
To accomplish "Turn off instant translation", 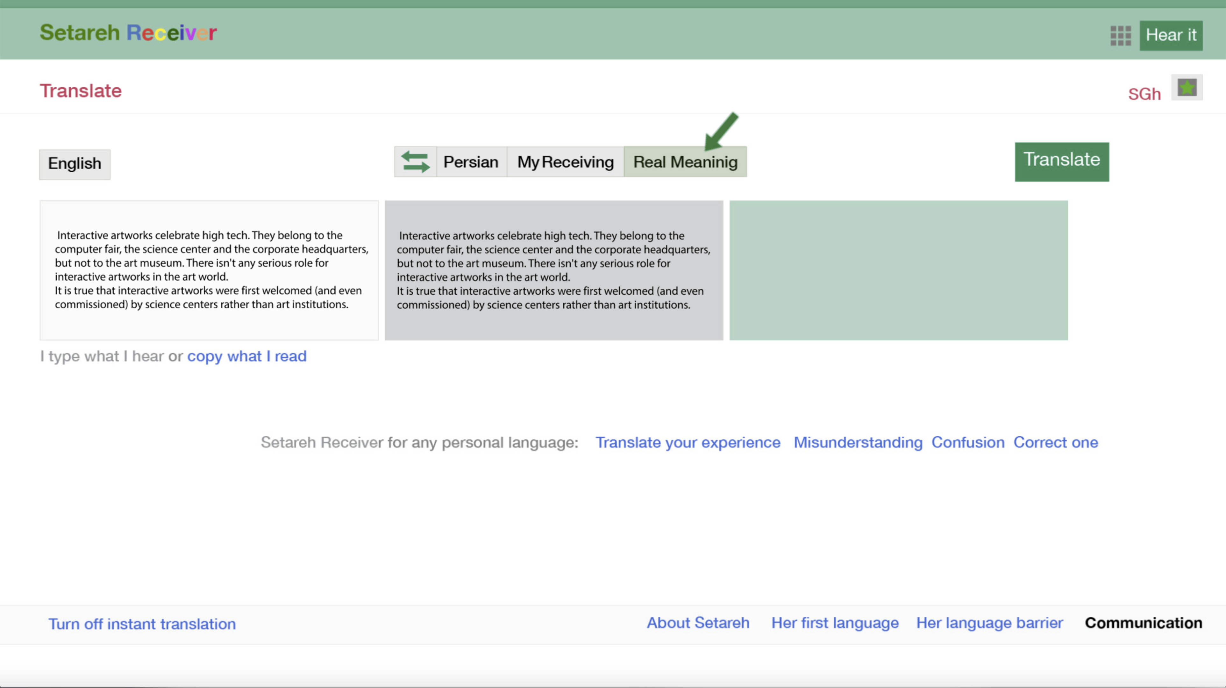I will click(142, 624).
